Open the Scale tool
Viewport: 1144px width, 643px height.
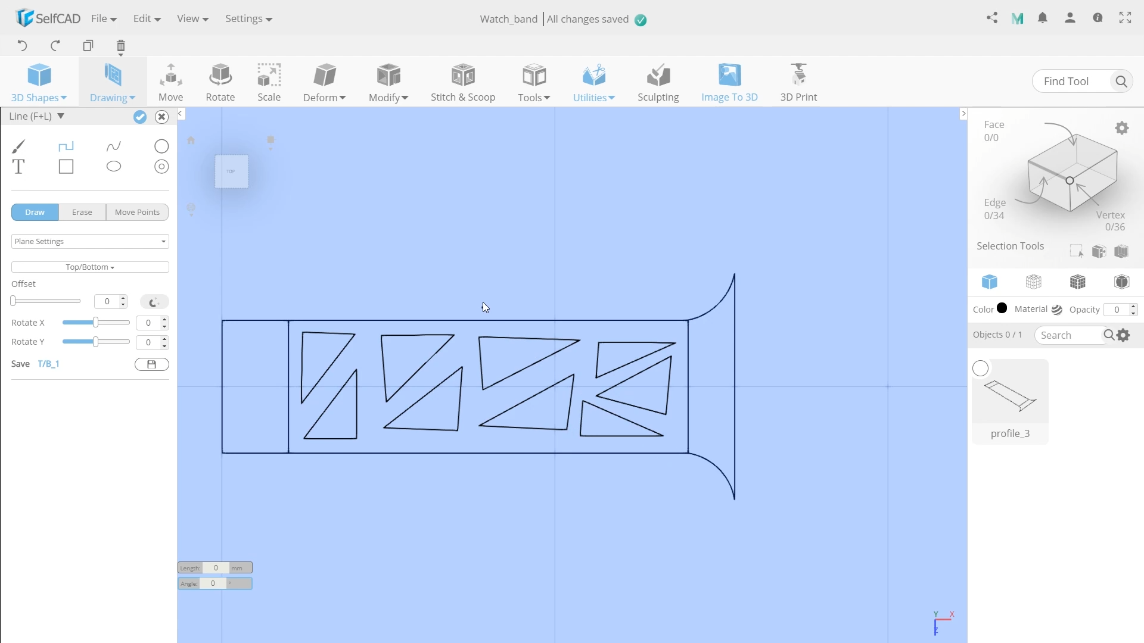pyautogui.click(x=269, y=82)
